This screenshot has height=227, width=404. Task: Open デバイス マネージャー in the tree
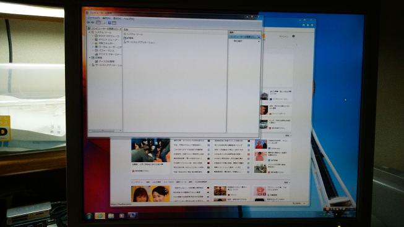coord(110,54)
